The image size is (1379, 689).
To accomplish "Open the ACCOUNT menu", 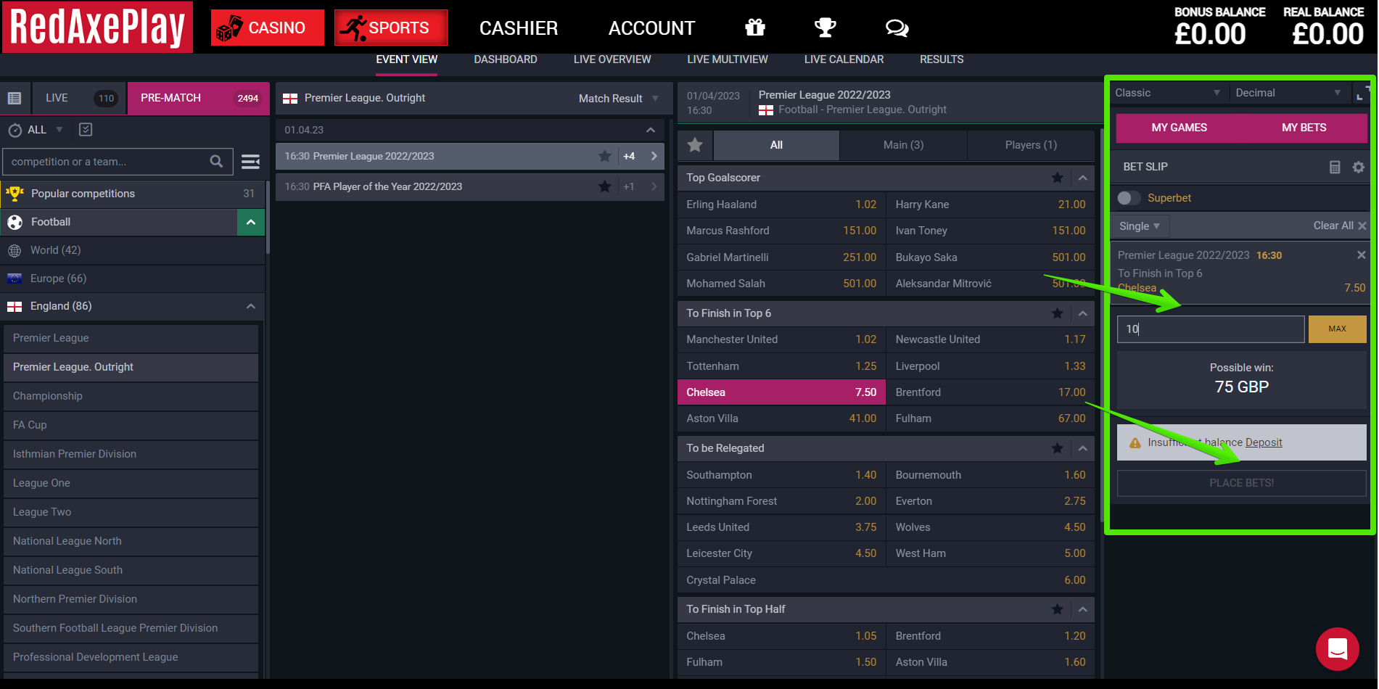I will tap(651, 28).
